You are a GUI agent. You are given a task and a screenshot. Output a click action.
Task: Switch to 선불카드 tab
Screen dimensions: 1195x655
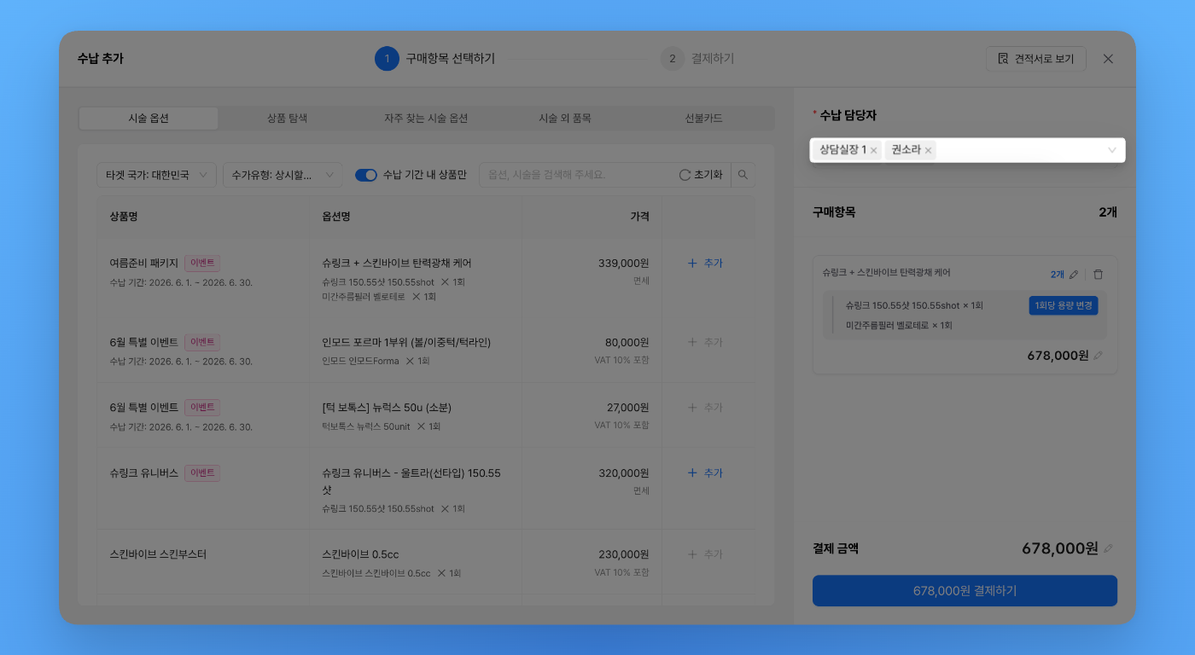coord(703,119)
